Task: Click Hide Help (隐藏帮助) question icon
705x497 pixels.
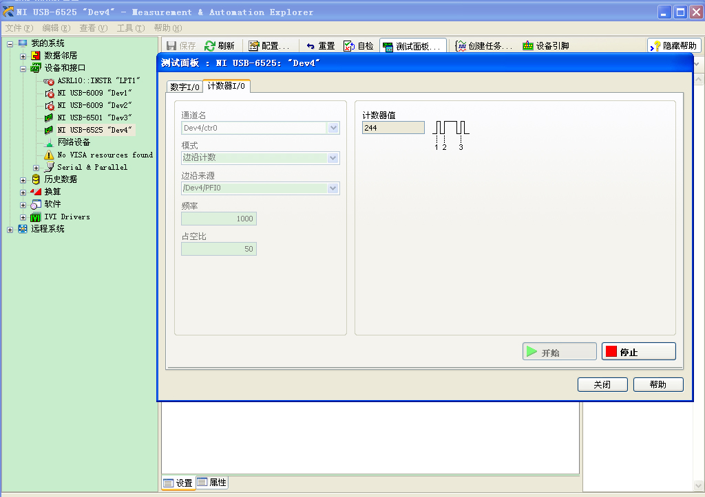Action: (655, 46)
